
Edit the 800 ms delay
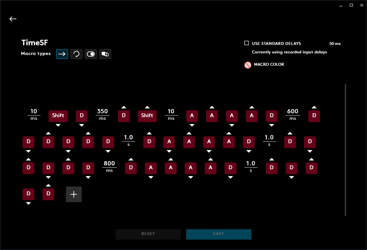point(109,167)
